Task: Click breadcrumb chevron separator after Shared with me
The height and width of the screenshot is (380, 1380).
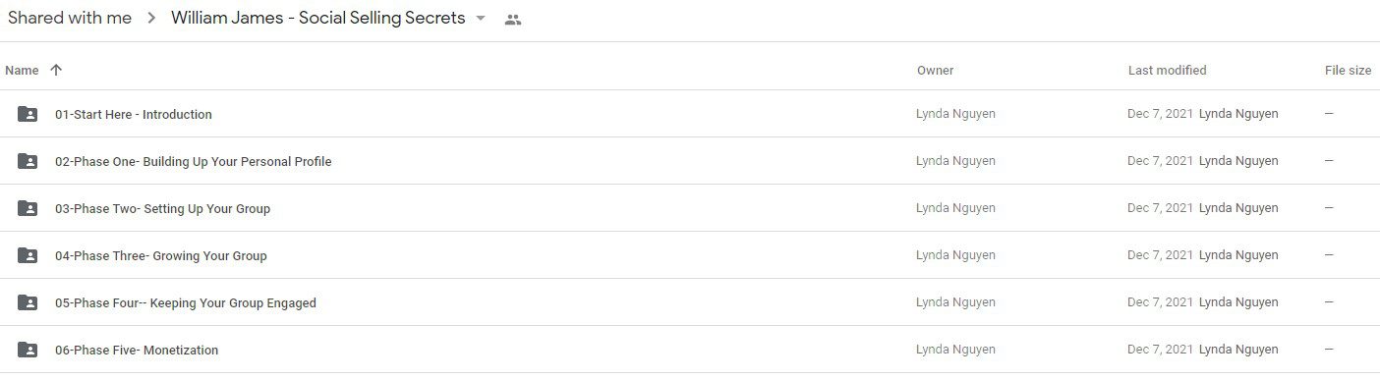Action: (151, 19)
